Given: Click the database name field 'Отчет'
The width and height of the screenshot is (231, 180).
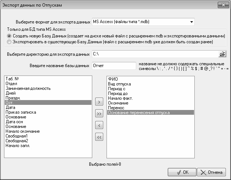Looking at the screenshot, I should pos(113,66).
